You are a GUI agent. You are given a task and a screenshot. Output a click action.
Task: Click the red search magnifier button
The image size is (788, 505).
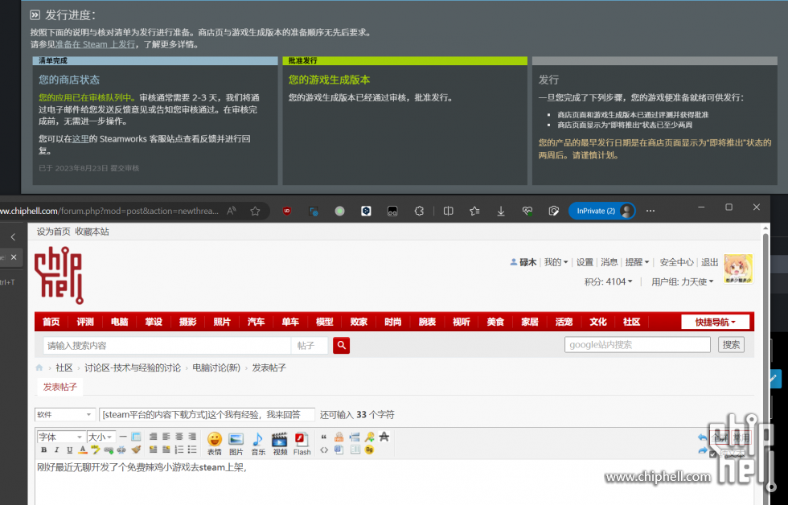341,345
